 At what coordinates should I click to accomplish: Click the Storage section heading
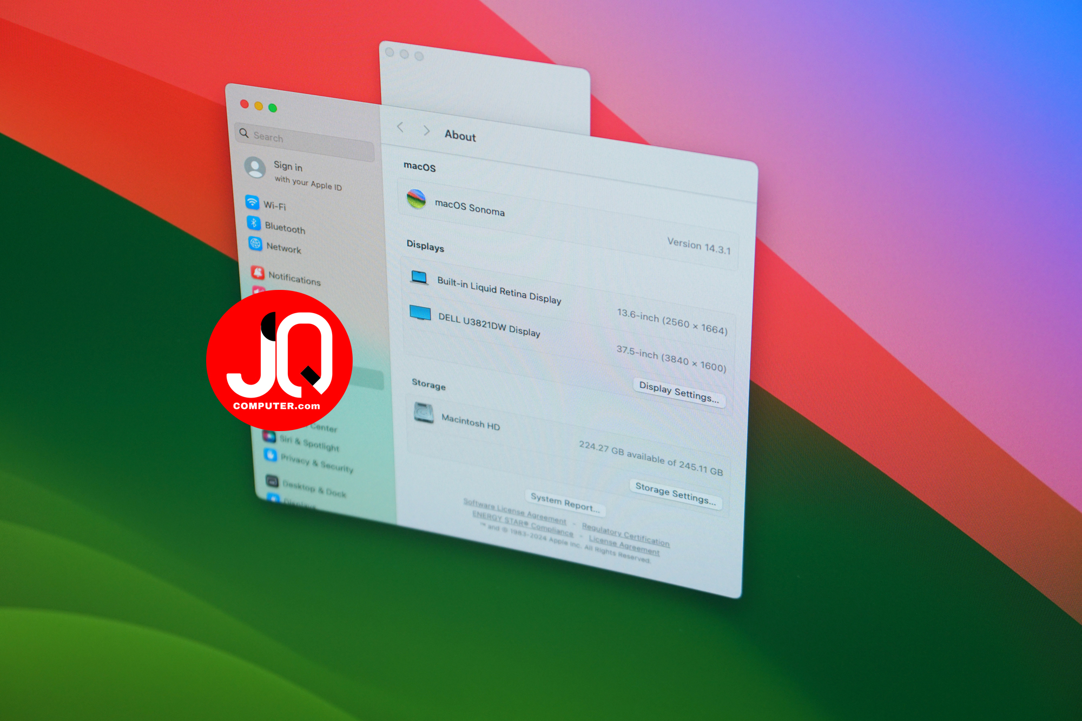(x=428, y=384)
